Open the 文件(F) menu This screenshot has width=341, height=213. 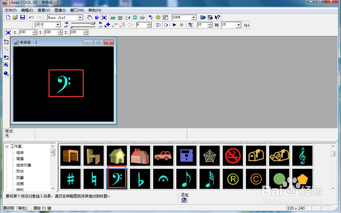click(x=10, y=10)
